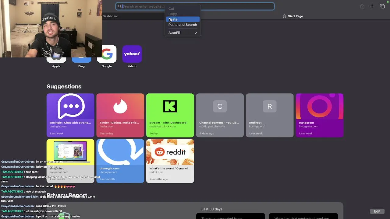
Task: Open Snapchat suggestion card
Action: coord(70,161)
